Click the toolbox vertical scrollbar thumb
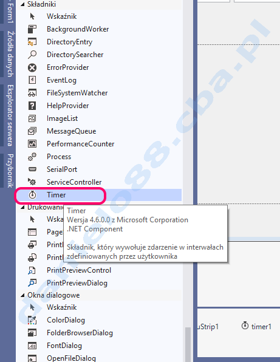The width and height of the screenshot is (280, 362). point(188,344)
